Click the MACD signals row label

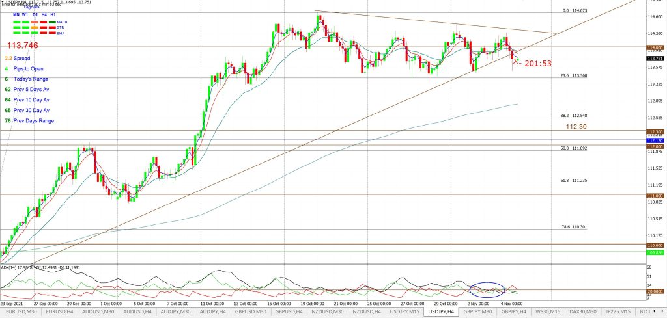tap(62, 22)
